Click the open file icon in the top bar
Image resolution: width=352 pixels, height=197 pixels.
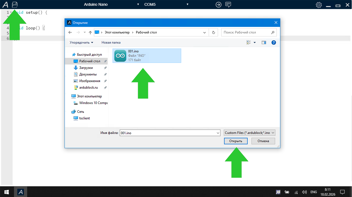15,4
